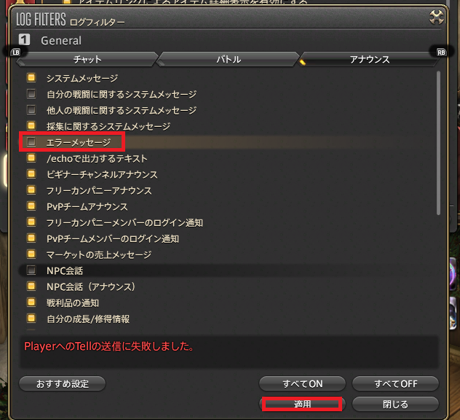This screenshot has height=420, width=460.
Task: Click the おすすめ設定 button
Action: pyautogui.click(x=62, y=384)
